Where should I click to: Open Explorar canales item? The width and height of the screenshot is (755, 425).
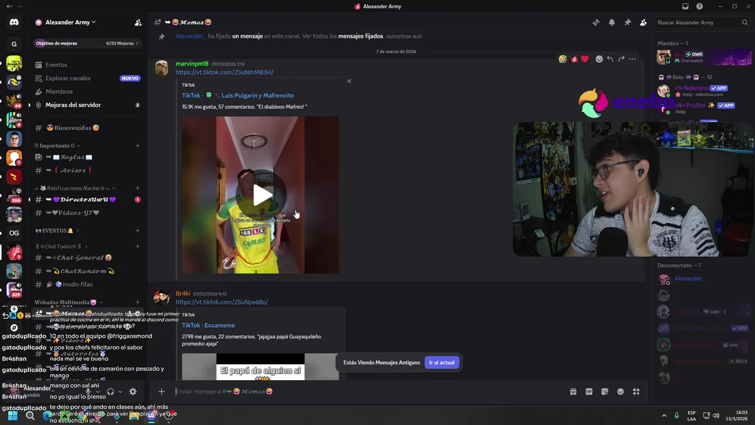(88, 78)
